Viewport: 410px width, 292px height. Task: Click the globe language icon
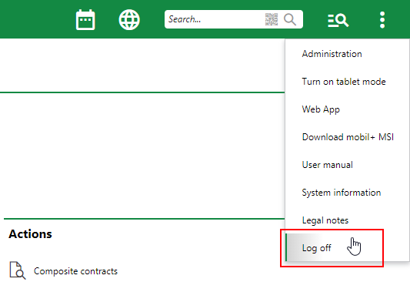[x=129, y=19]
